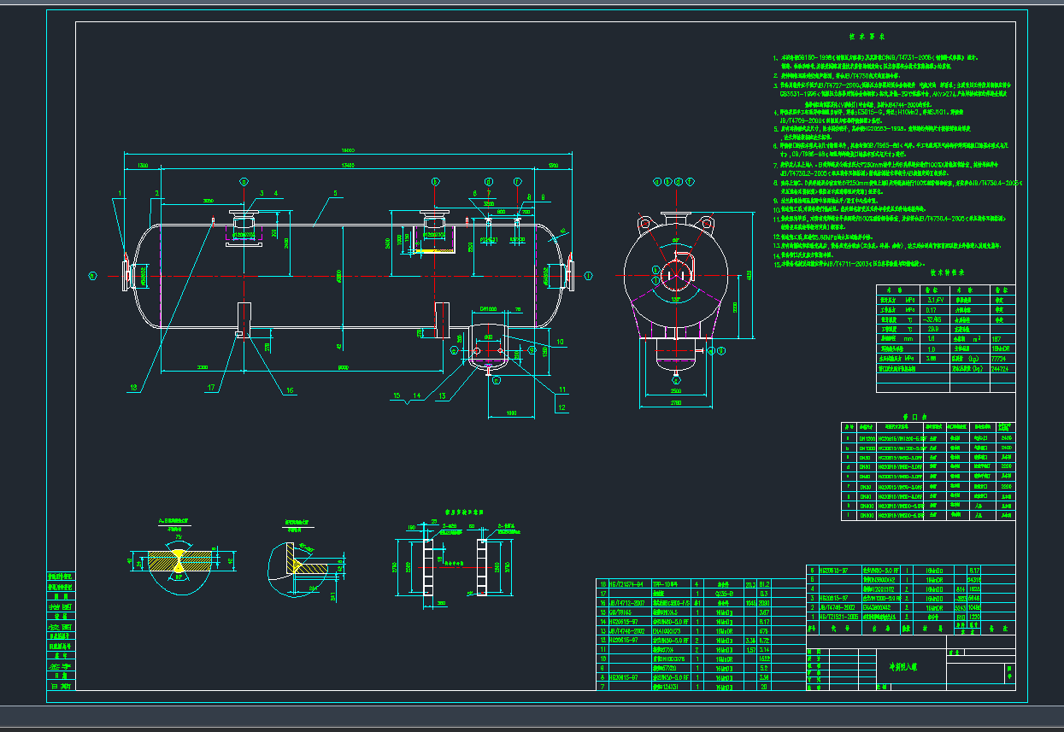Click the saddle support symbol under the vessel
This screenshot has width=1064, height=732.
pos(240,333)
